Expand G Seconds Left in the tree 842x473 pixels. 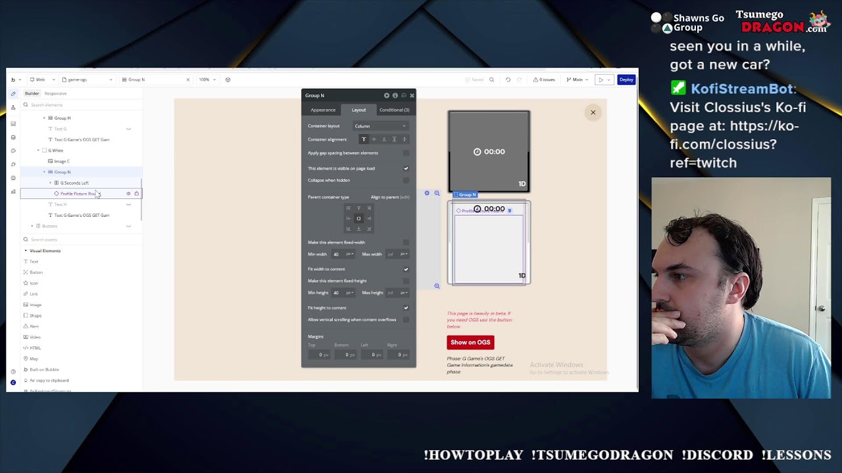click(x=50, y=183)
